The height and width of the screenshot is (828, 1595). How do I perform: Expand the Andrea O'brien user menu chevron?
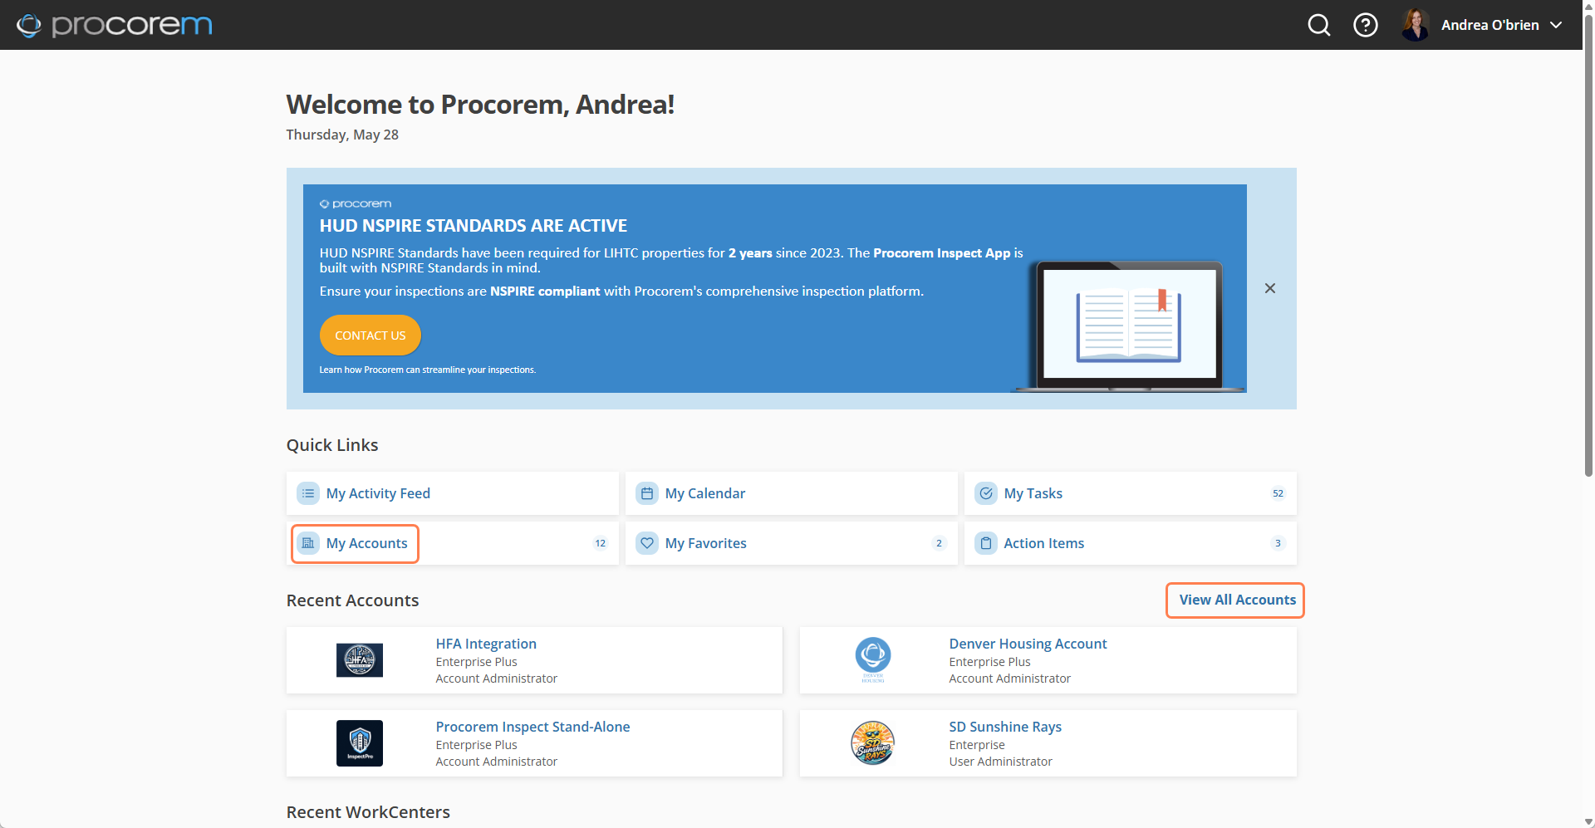click(1556, 25)
